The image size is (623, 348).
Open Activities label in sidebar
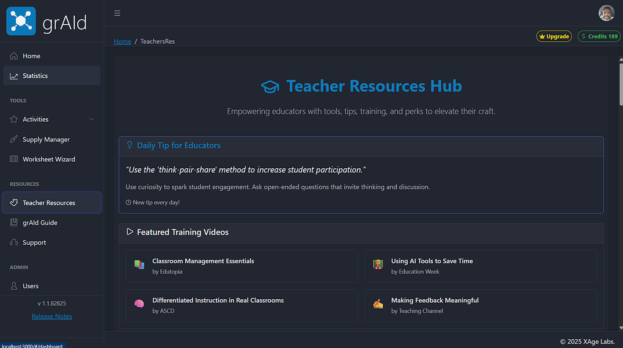(x=35, y=119)
